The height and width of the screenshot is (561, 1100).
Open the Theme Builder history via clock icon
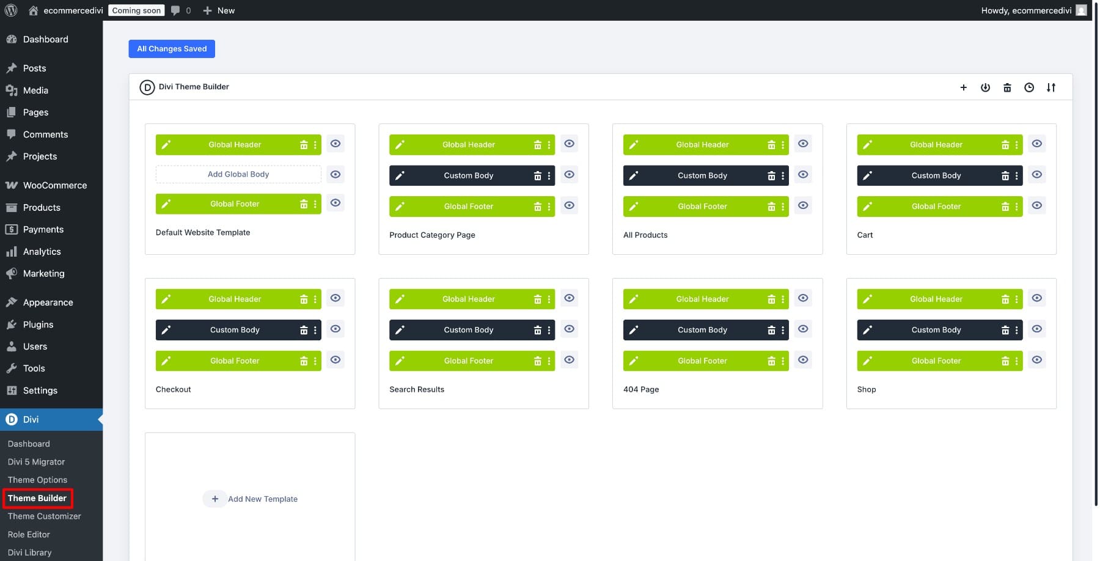1029,87
